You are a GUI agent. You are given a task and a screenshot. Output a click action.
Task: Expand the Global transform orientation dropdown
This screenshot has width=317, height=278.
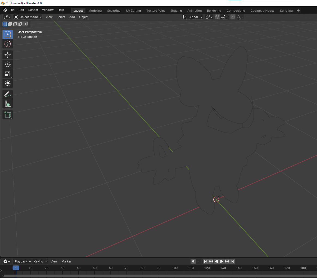pyautogui.click(x=193, y=17)
